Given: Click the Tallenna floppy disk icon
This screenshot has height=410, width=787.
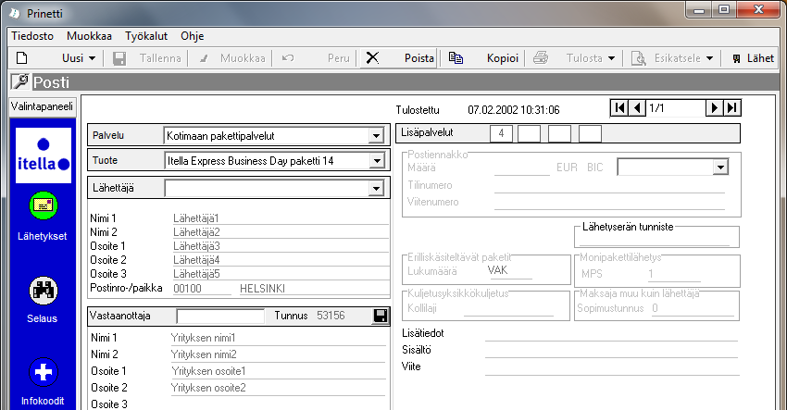Looking at the screenshot, I should click(119, 58).
